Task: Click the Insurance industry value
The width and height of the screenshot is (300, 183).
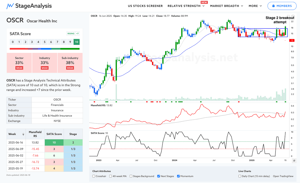Action: point(57,110)
